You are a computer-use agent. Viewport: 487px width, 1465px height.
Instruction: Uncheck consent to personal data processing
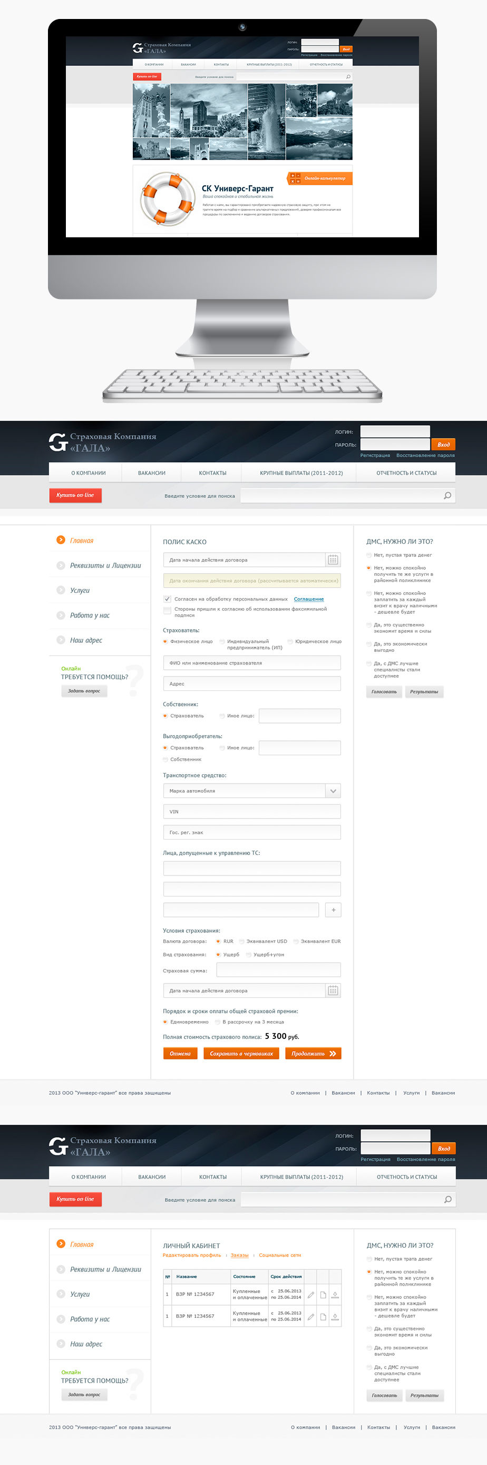point(167,599)
